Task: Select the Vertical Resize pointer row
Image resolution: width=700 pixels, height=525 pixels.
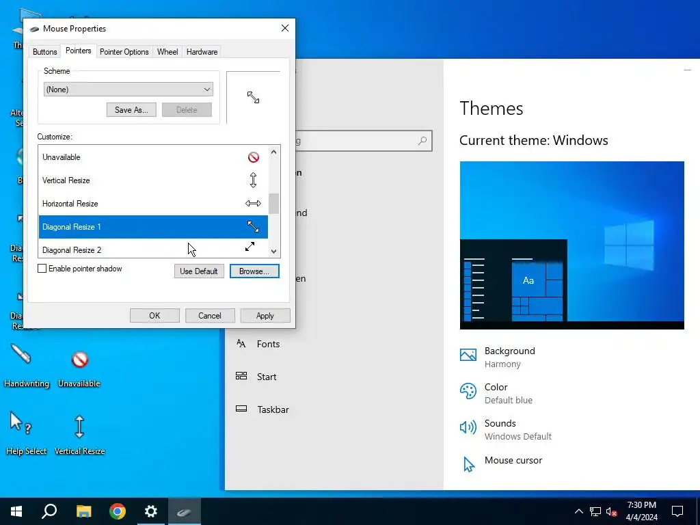Action: click(153, 180)
